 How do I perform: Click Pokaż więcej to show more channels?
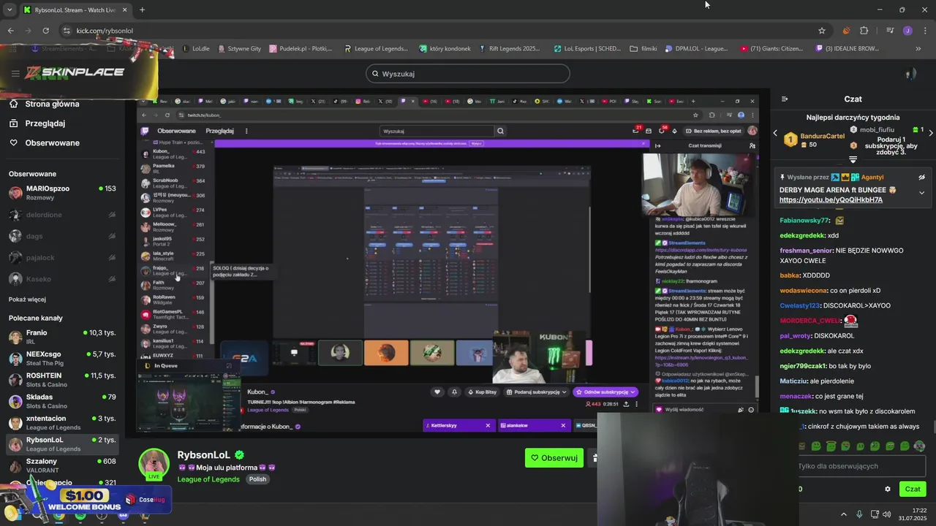click(27, 300)
